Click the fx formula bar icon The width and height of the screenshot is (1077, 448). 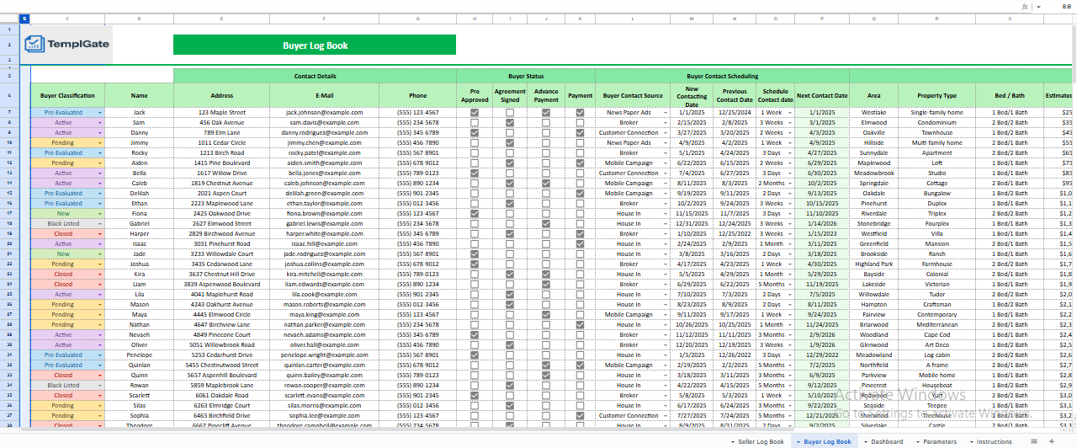tap(1024, 5)
